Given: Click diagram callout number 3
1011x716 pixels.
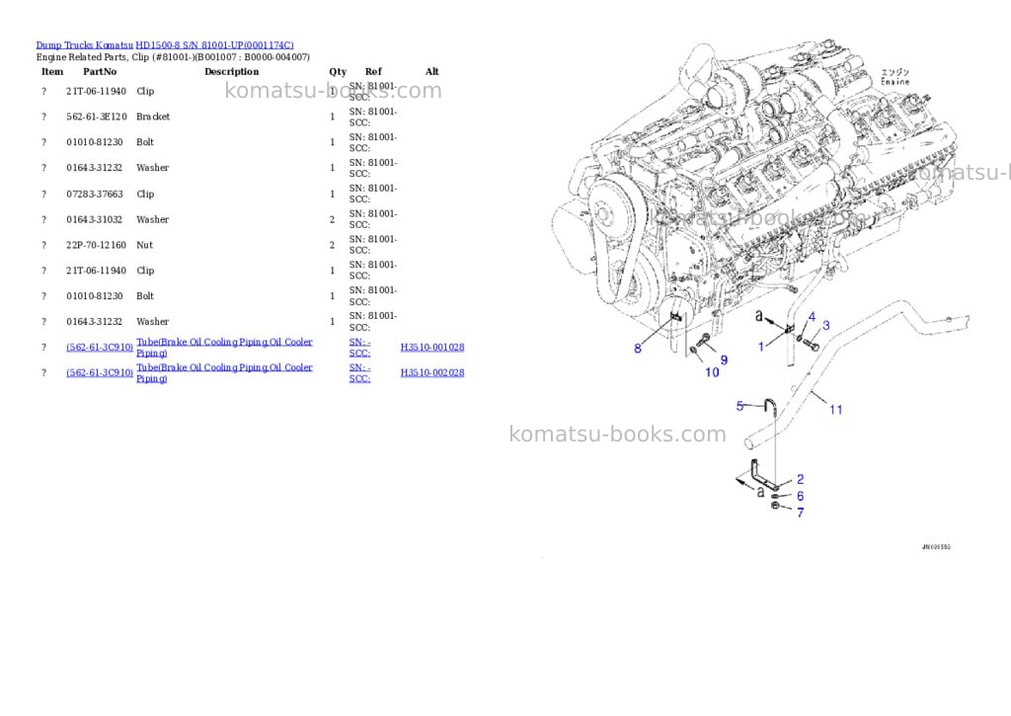Looking at the screenshot, I should [826, 325].
